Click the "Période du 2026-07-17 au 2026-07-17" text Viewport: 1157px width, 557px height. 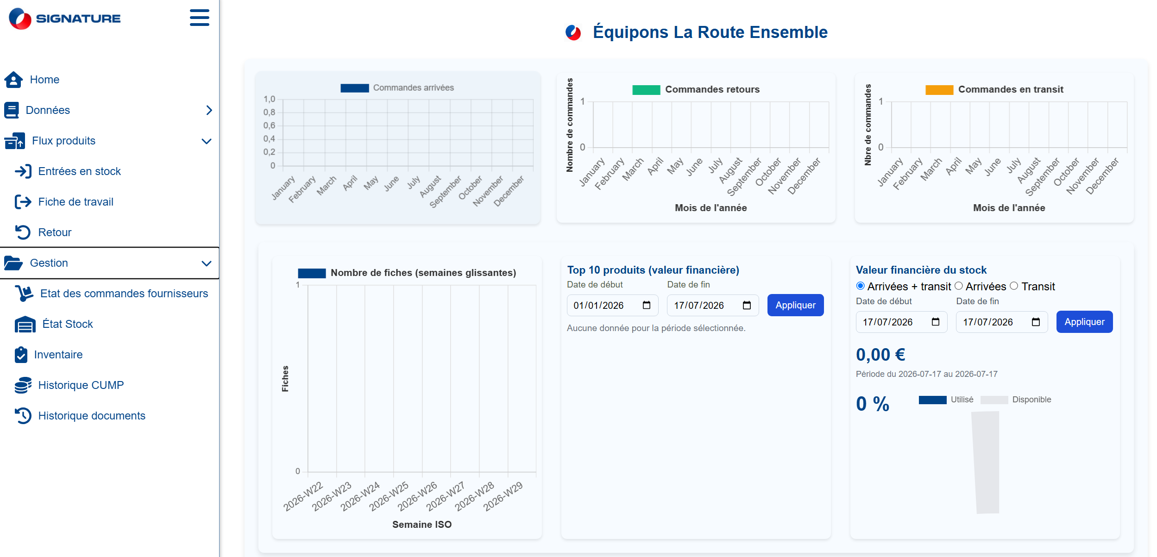926,374
